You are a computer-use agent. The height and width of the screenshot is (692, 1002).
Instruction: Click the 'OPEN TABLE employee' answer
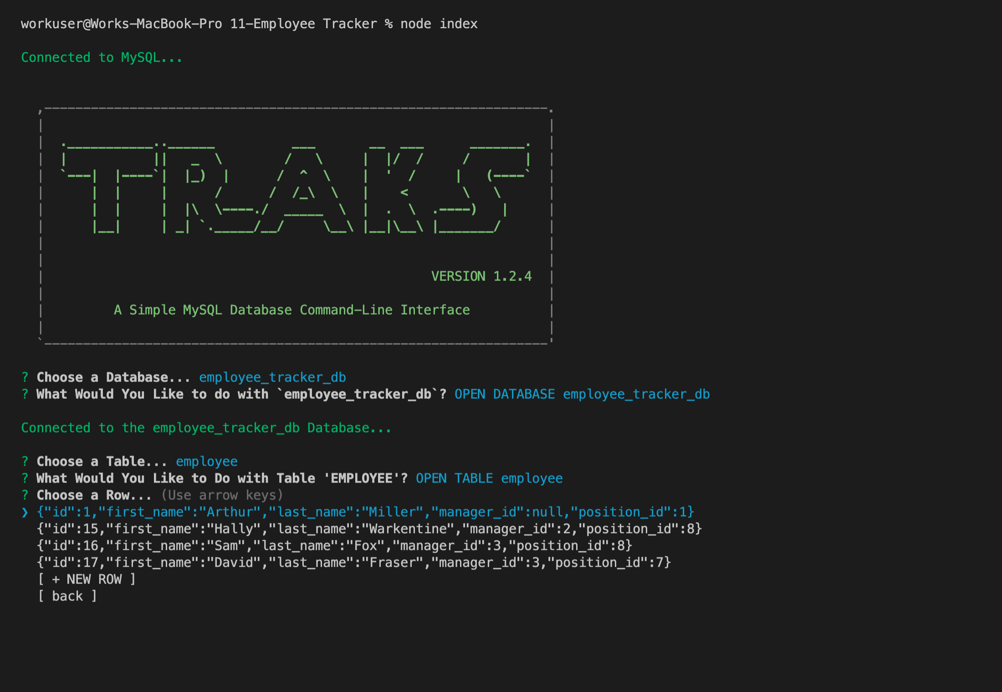tap(489, 478)
